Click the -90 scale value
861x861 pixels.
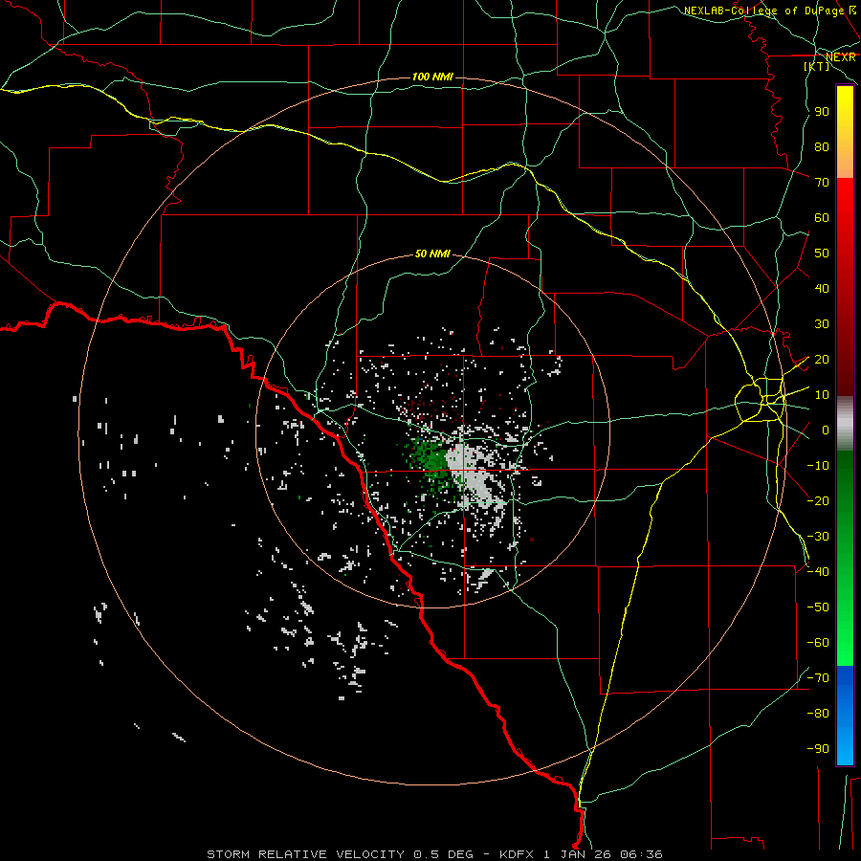818,749
